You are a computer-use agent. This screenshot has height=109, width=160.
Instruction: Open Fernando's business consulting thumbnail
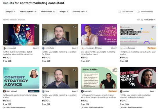point(138,35)
